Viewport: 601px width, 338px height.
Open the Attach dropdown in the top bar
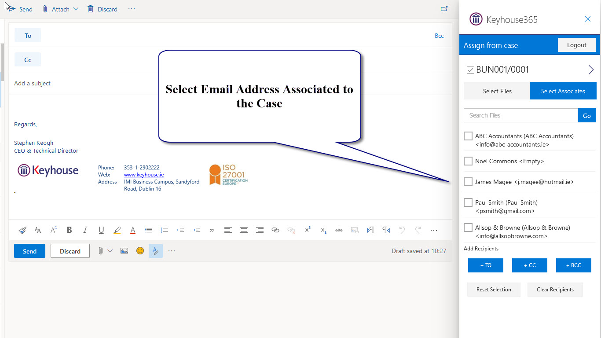pyautogui.click(x=76, y=9)
